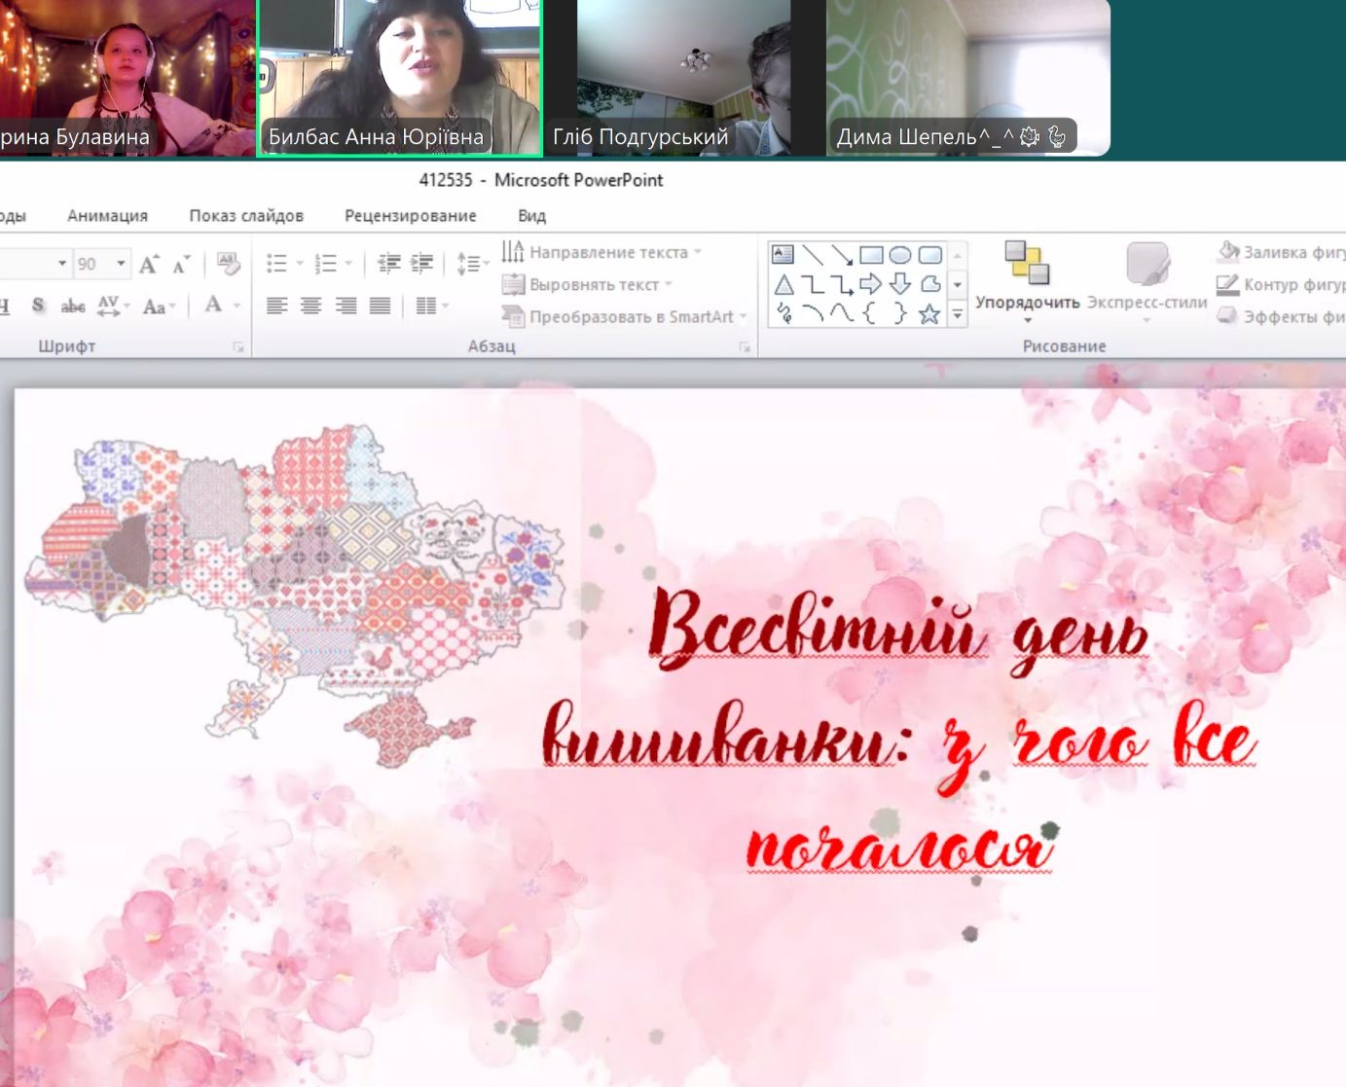
Task: Select the Right Brace shape
Action: pyautogui.click(x=900, y=313)
